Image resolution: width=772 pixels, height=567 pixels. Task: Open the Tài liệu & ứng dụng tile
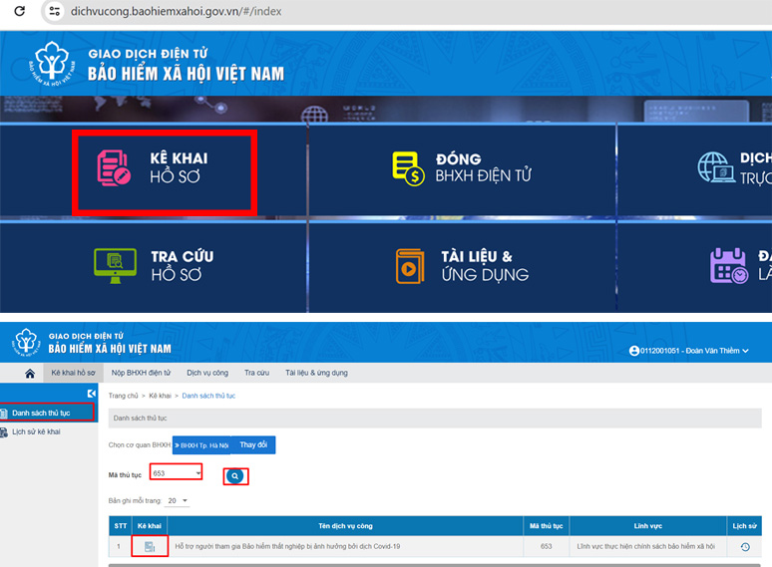coord(462,266)
